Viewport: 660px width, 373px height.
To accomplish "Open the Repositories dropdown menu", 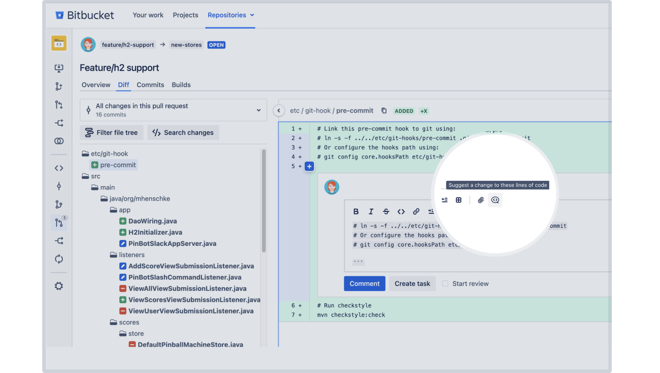I will point(231,15).
